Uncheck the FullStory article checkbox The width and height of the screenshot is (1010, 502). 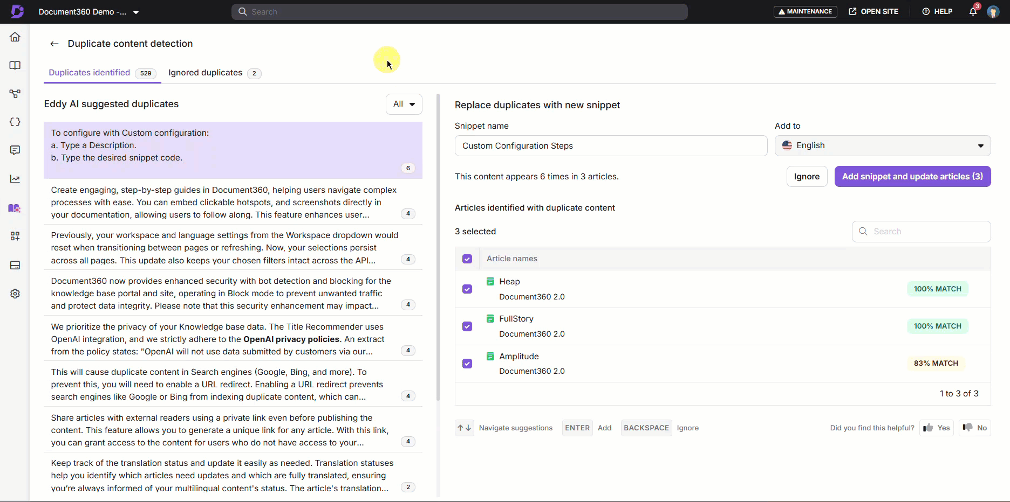(x=467, y=326)
